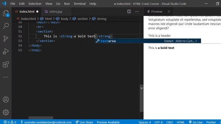This screenshot has width=221, height=124.
Task: Switch to the zebra.jpg tab
Action: [55, 11]
